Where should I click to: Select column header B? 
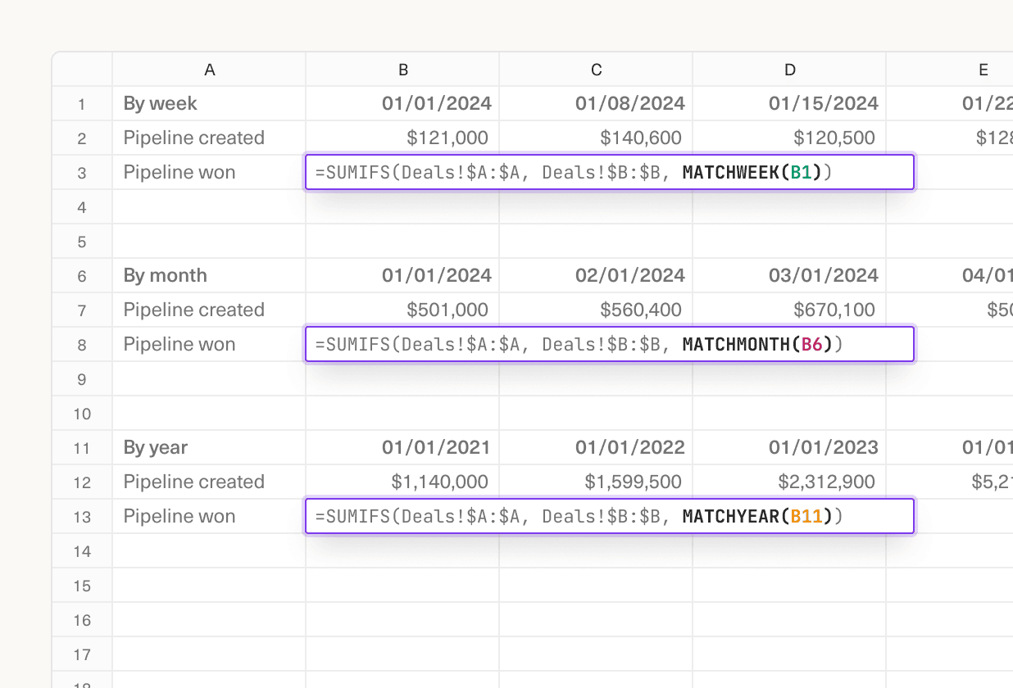pyautogui.click(x=402, y=70)
